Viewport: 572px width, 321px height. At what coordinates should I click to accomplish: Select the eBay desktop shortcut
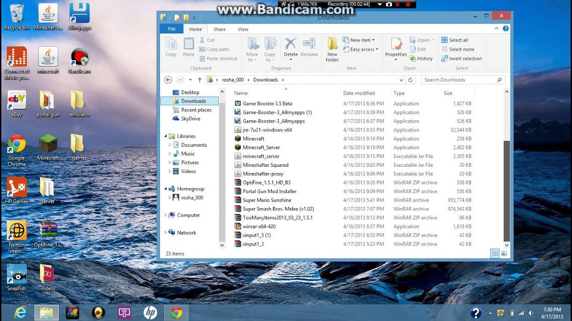[17, 103]
